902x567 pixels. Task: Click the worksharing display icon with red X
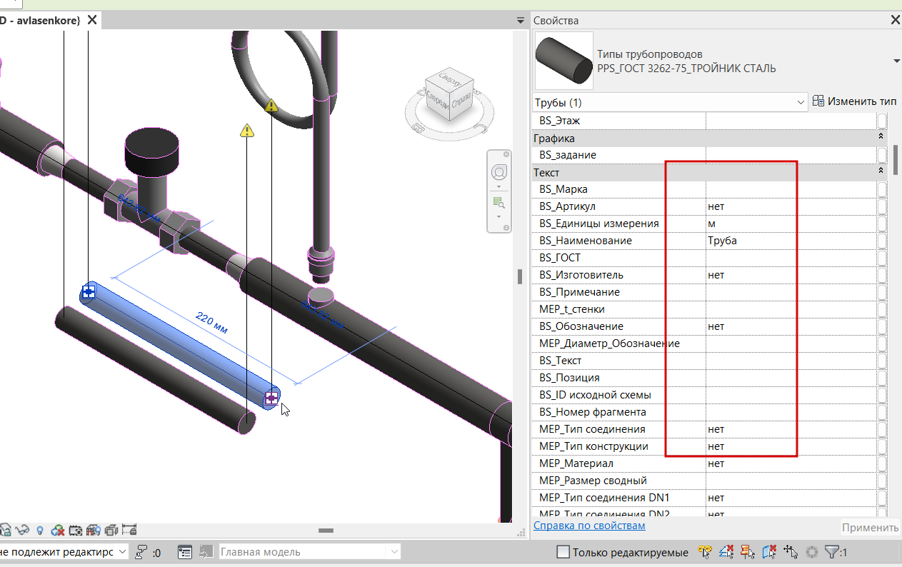(x=58, y=530)
